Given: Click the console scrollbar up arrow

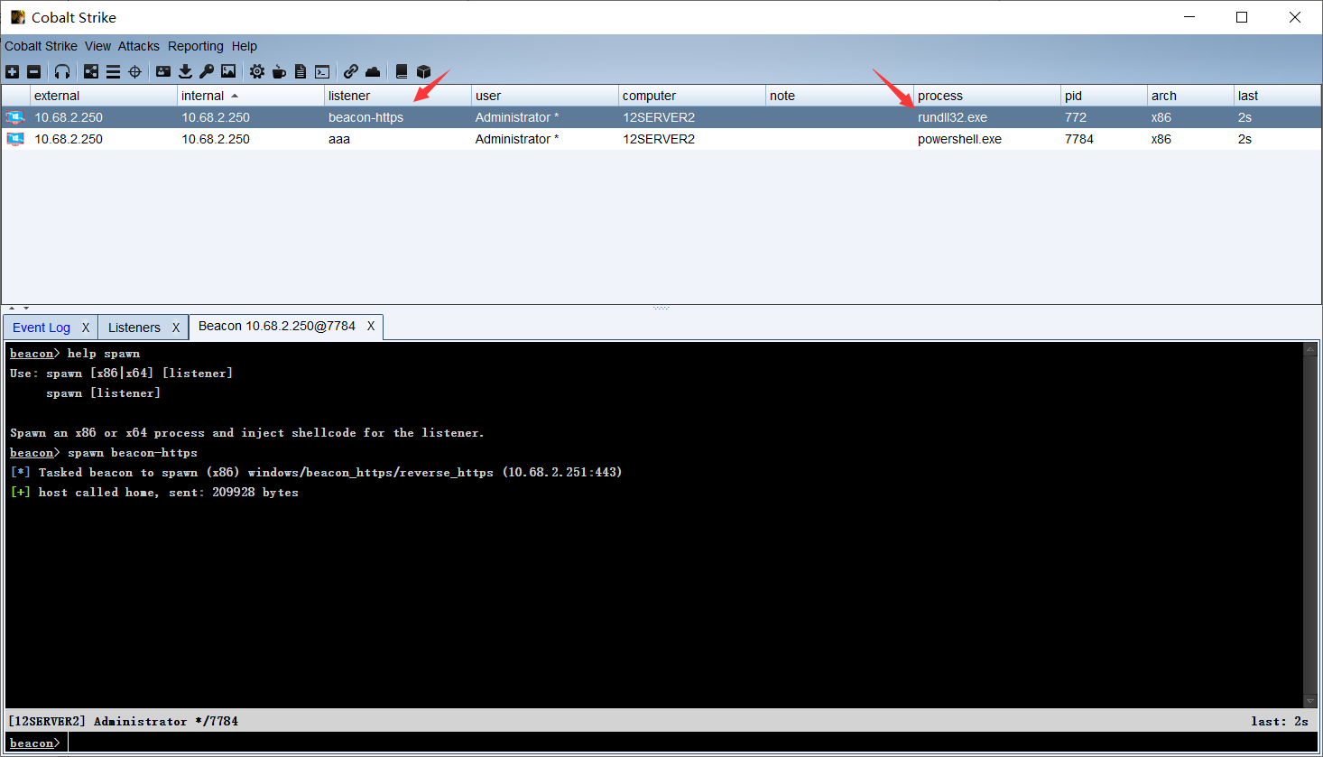Looking at the screenshot, I should click(1310, 348).
